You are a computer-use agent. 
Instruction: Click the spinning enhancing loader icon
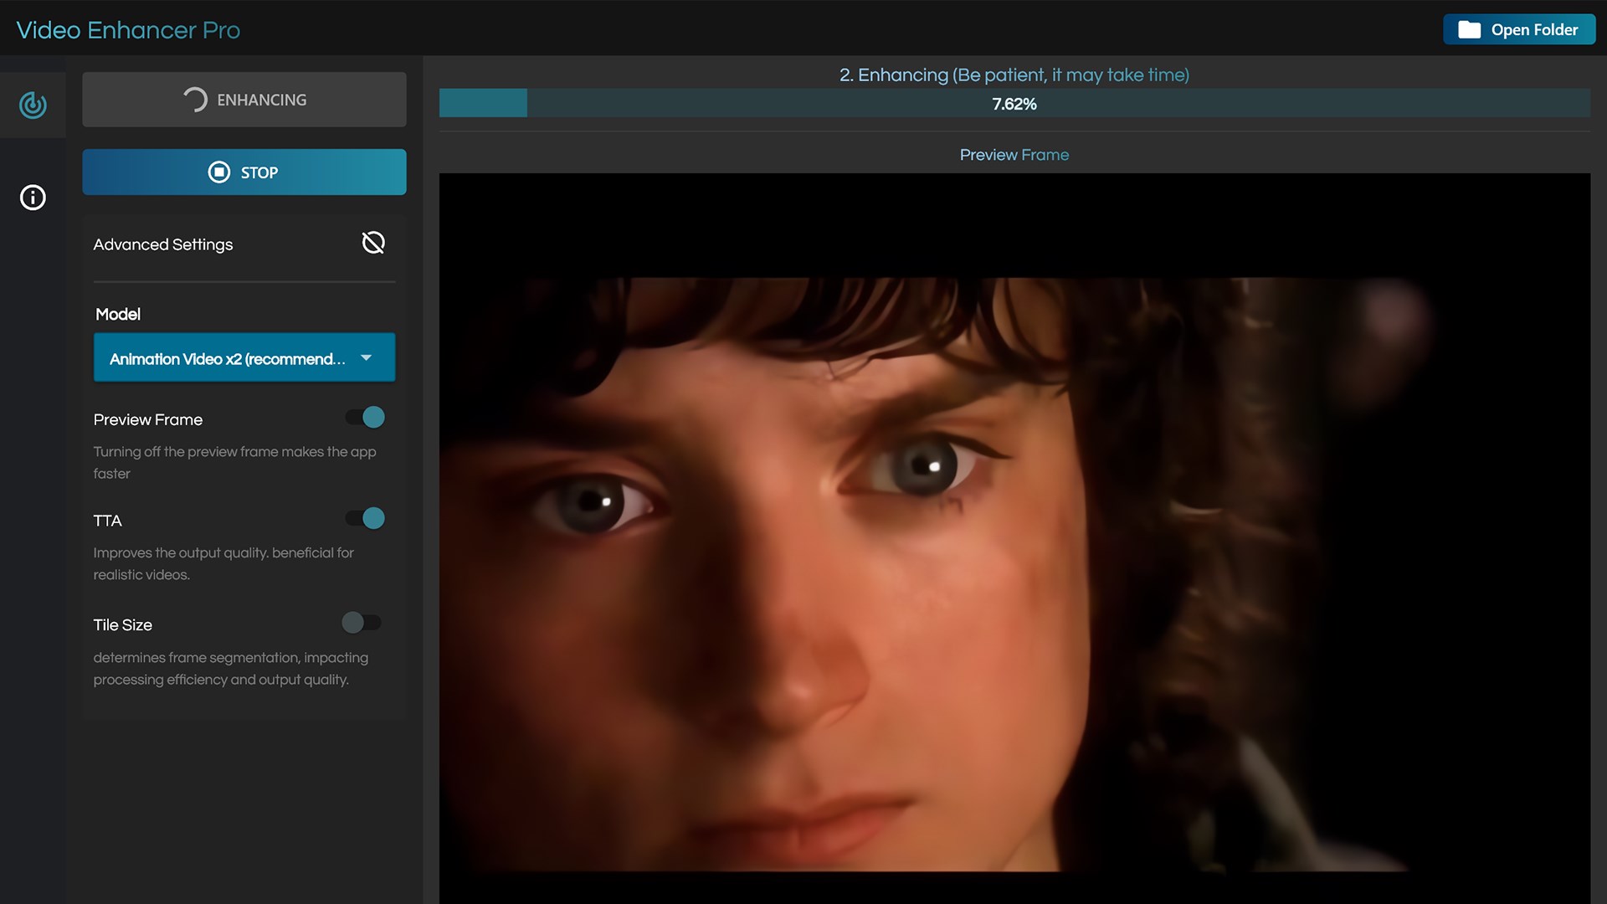195,100
